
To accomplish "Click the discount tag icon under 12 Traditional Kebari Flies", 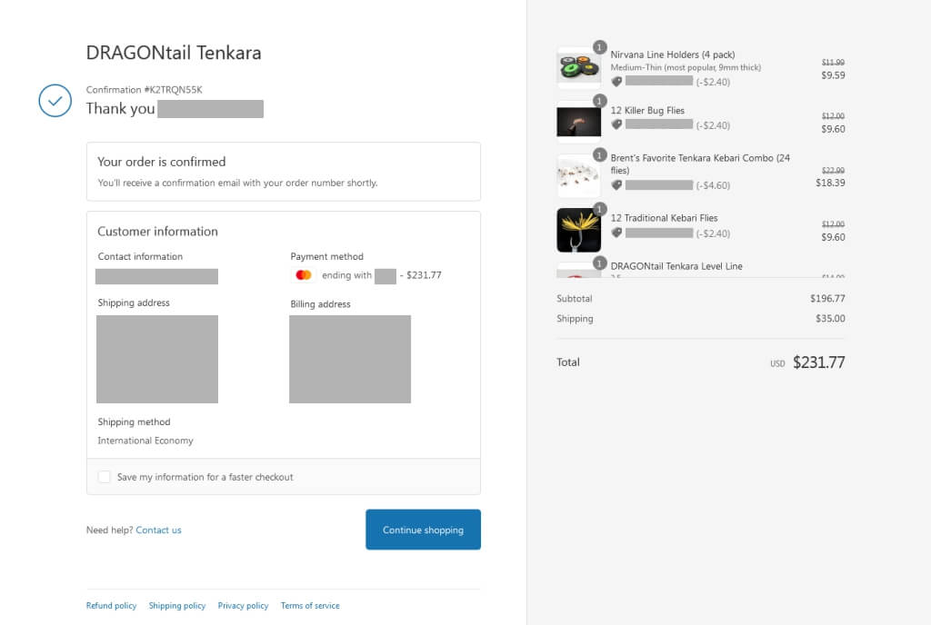I will (617, 233).
